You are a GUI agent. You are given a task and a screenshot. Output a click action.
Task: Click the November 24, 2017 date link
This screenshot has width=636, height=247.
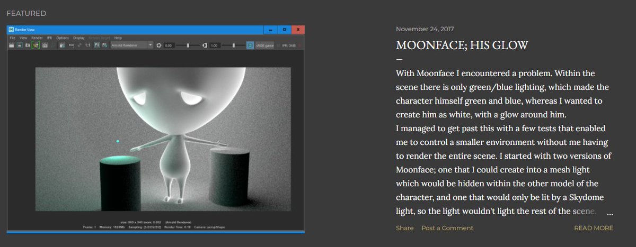[x=425, y=29]
